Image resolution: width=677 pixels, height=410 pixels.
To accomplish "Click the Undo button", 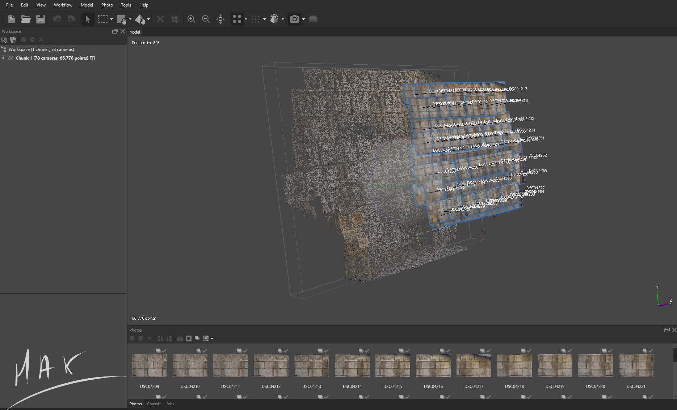I will click(57, 19).
